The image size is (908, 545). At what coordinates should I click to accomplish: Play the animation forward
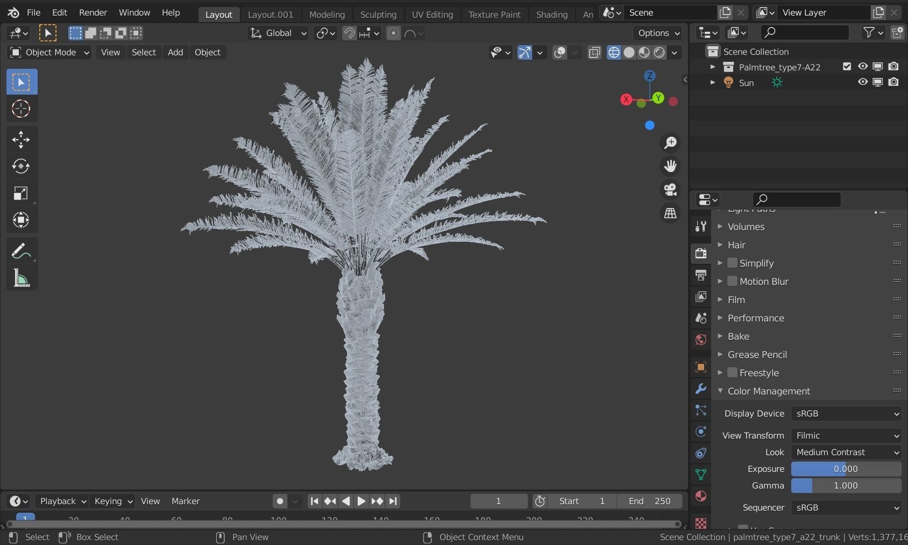click(x=361, y=501)
